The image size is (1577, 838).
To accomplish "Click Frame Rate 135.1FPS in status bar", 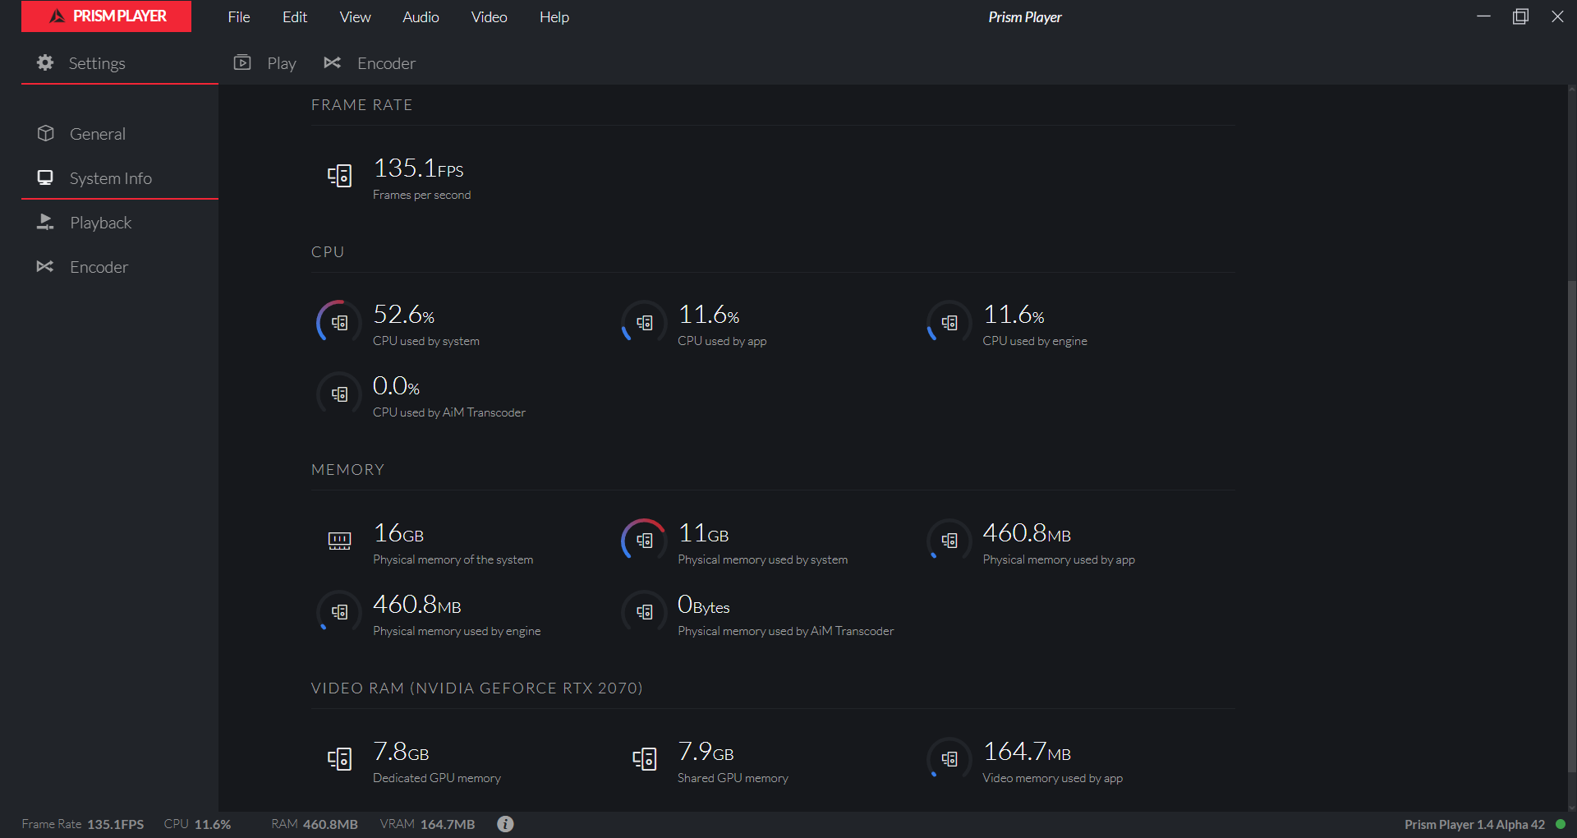I will click(x=83, y=824).
